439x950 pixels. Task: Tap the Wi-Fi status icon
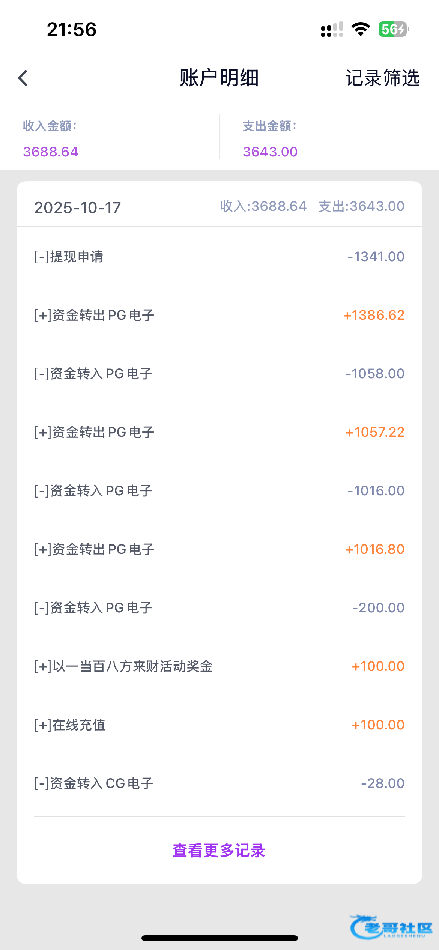click(x=361, y=29)
